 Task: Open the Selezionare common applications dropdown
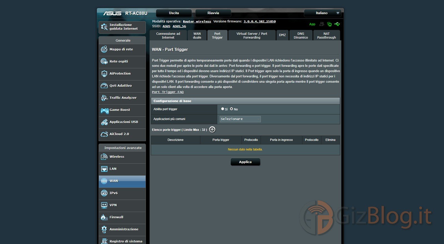[x=240, y=119]
